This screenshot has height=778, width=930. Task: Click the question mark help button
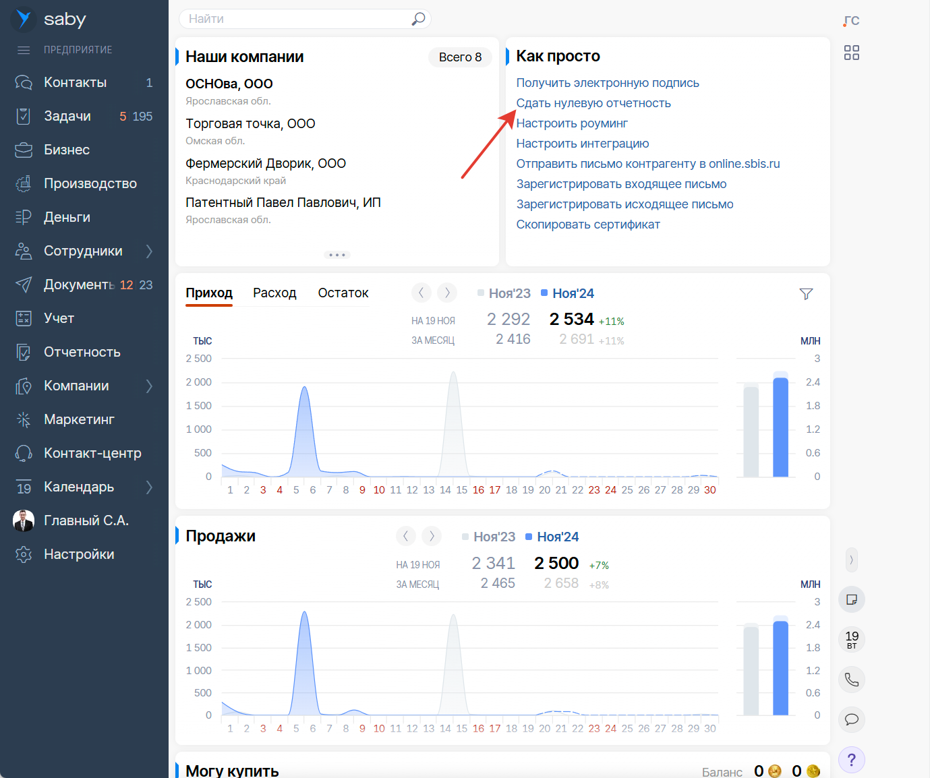852,760
